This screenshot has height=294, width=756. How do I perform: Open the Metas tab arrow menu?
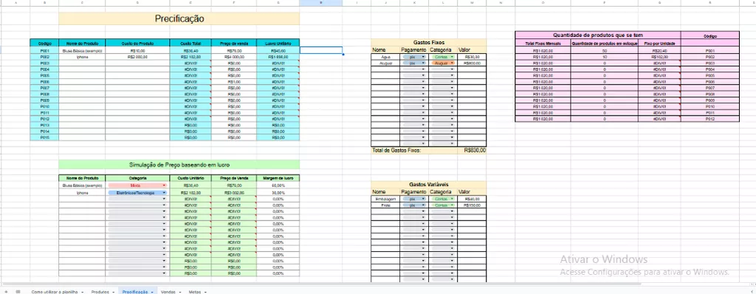click(205, 292)
